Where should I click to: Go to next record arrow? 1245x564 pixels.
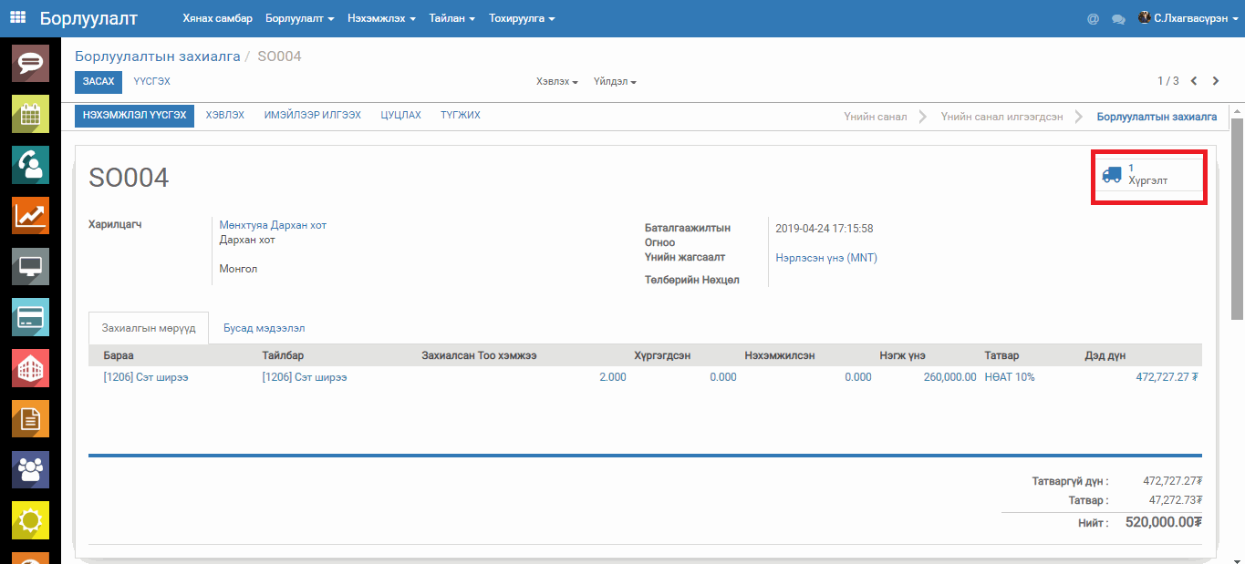pyautogui.click(x=1216, y=81)
